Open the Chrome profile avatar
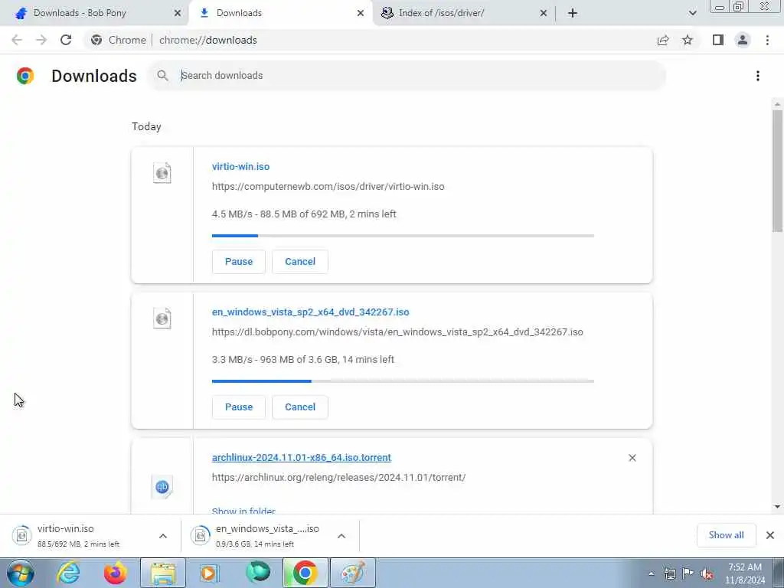The width and height of the screenshot is (784, 588). 743,40
